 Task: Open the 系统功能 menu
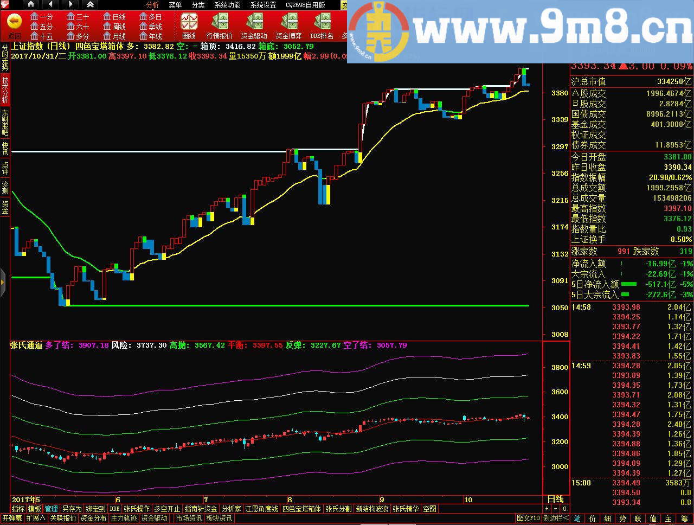[227, 5]
